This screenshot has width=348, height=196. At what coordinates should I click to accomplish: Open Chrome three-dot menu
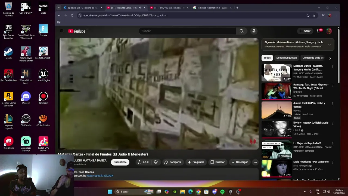tap(336, 16)
